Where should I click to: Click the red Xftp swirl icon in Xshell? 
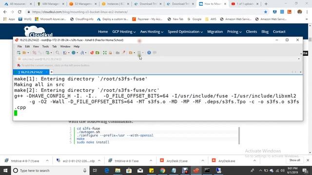pyautogui.click(x=92, y=52)
